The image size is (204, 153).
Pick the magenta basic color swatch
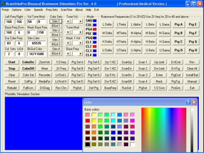[x=133, y=121]
